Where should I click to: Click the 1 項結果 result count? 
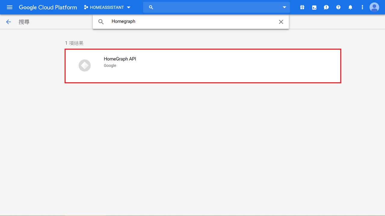[x=74, y=43]
